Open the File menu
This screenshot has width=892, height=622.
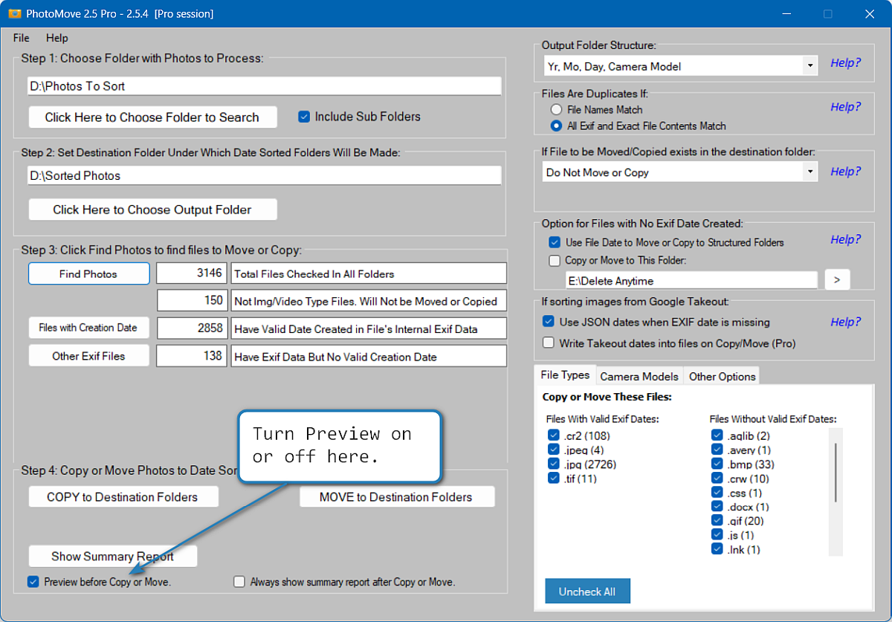click(x=22, y=38)
